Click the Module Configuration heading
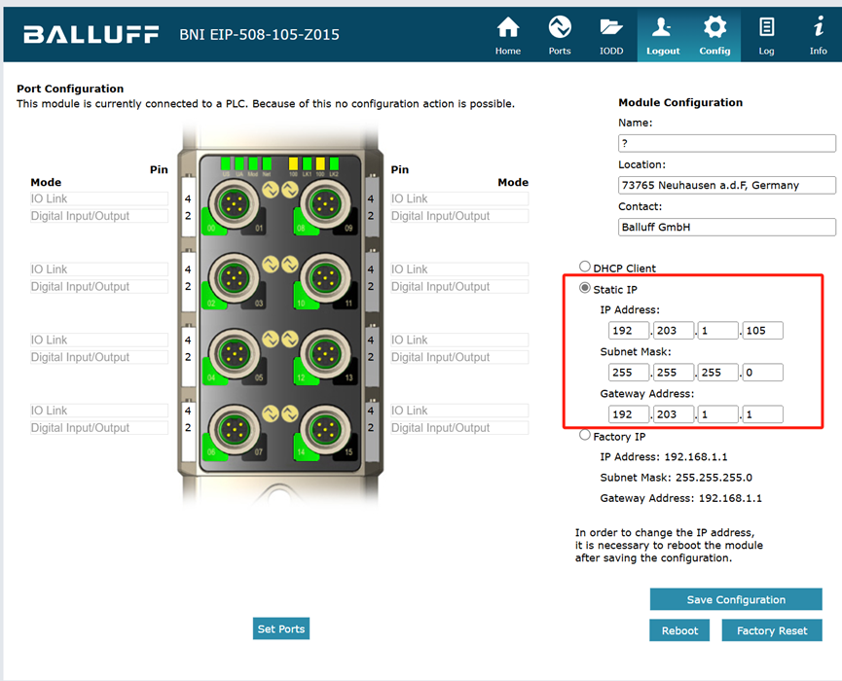The width and height of the screenshot is (842, 681). 680,102
